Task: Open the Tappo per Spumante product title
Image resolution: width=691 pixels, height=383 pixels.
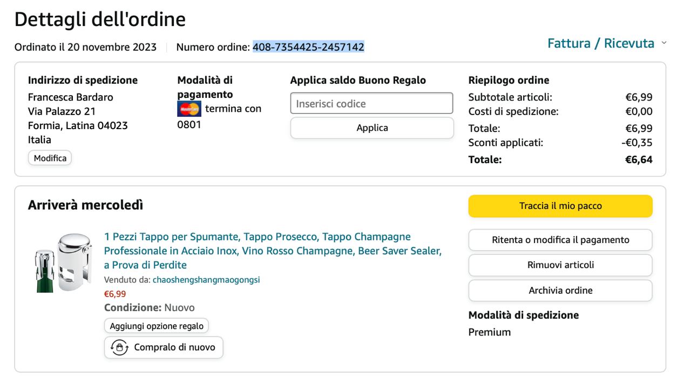Action: click(x=273, y=251)
